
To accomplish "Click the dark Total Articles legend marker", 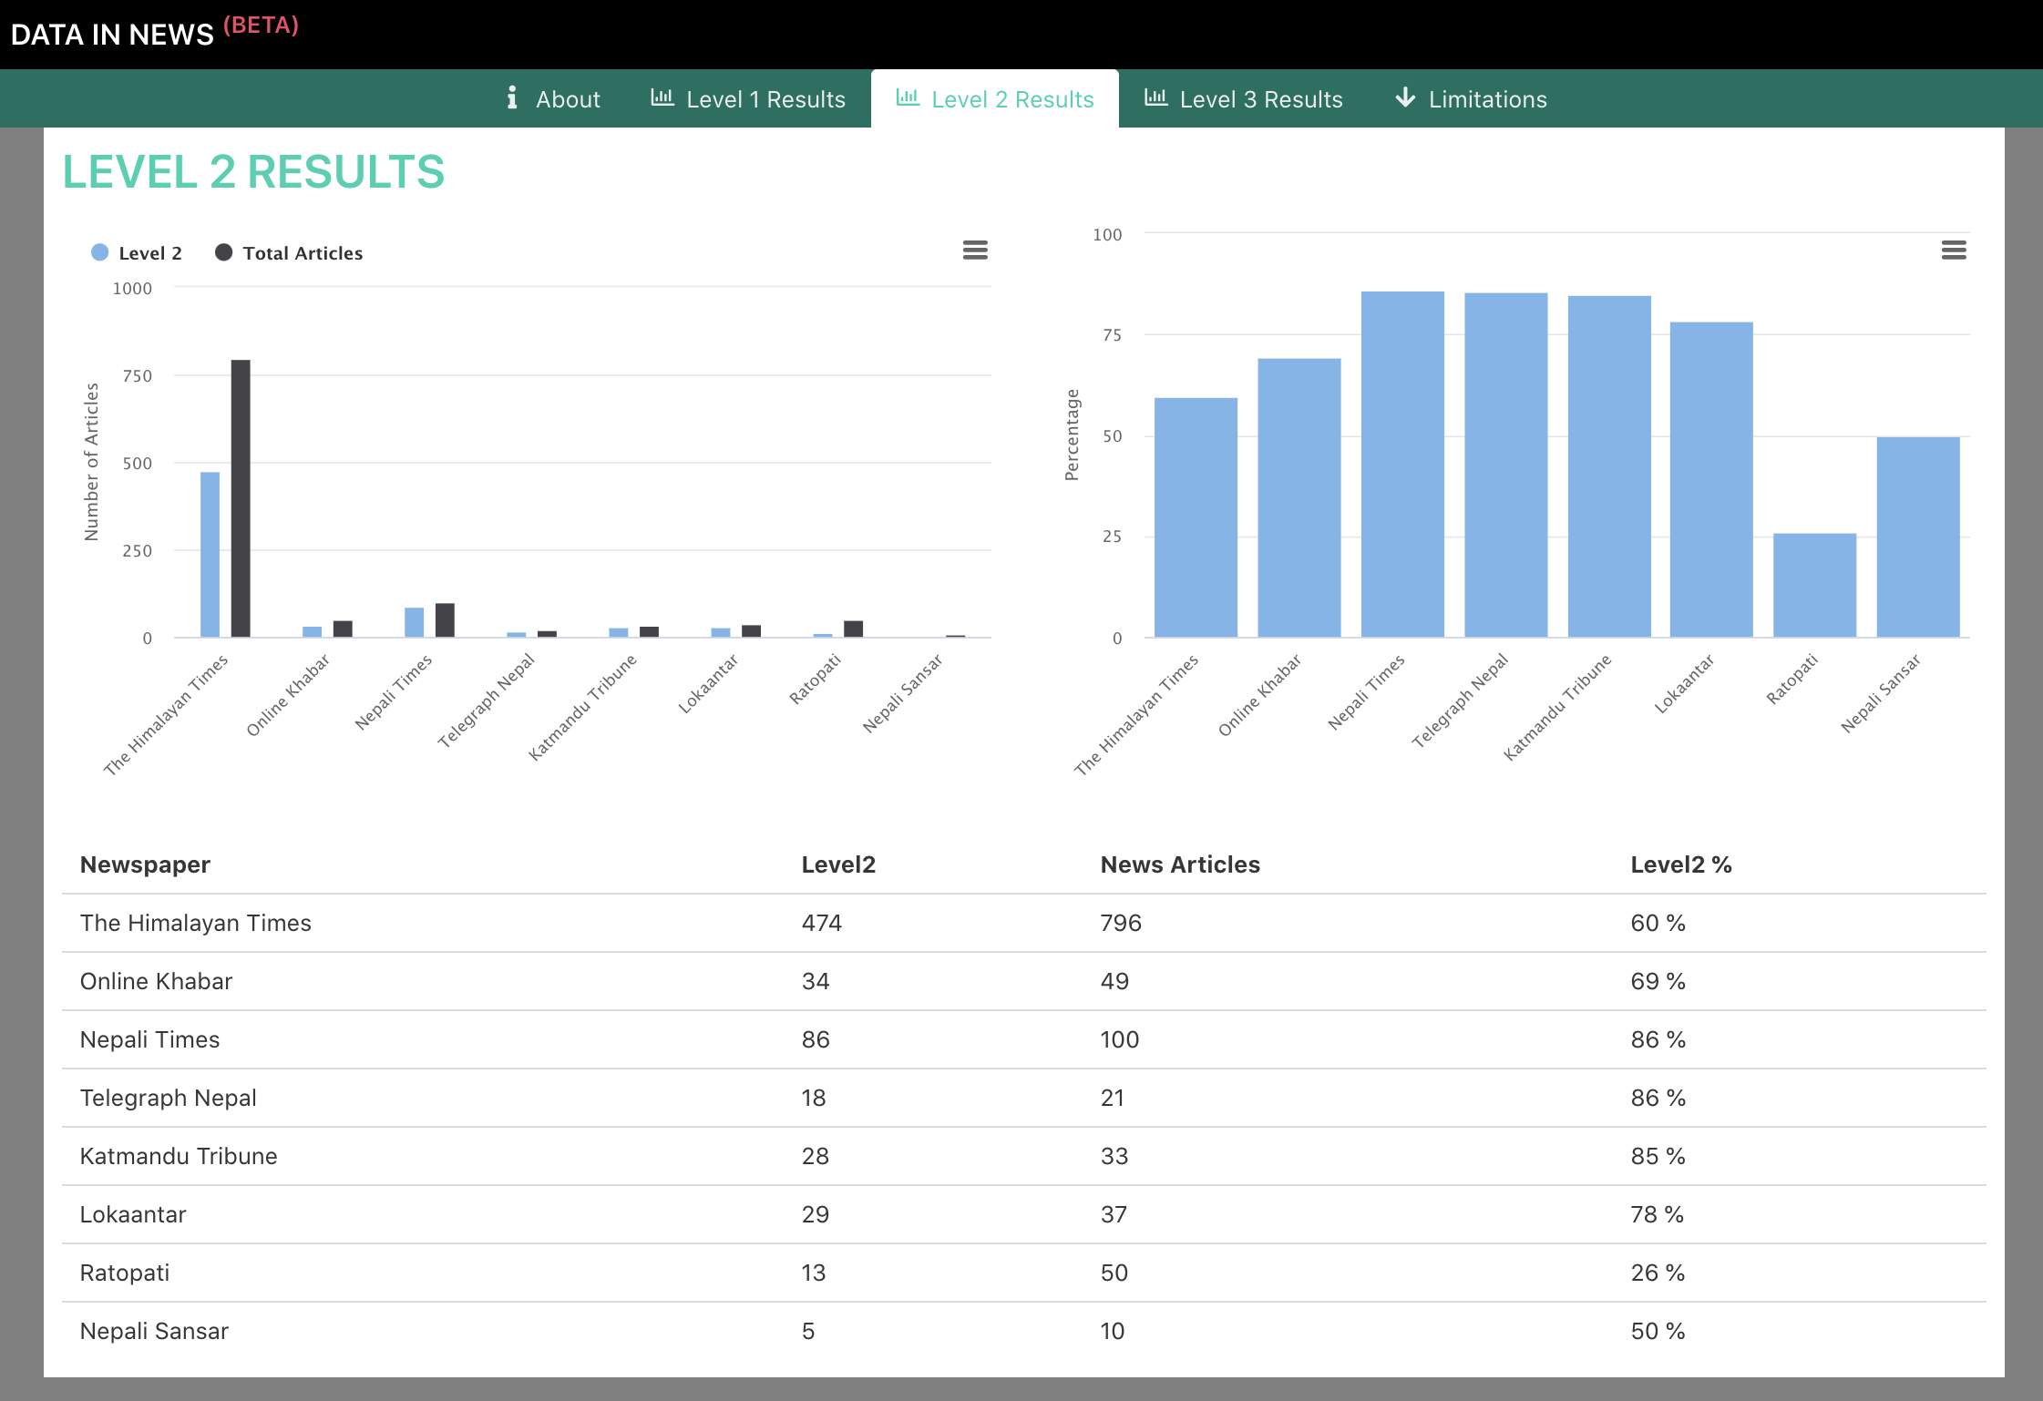I will coord(223,252).
